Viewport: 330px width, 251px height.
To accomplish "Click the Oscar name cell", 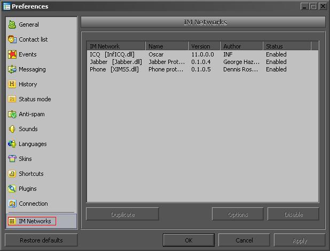I will (x=156, y=54).
